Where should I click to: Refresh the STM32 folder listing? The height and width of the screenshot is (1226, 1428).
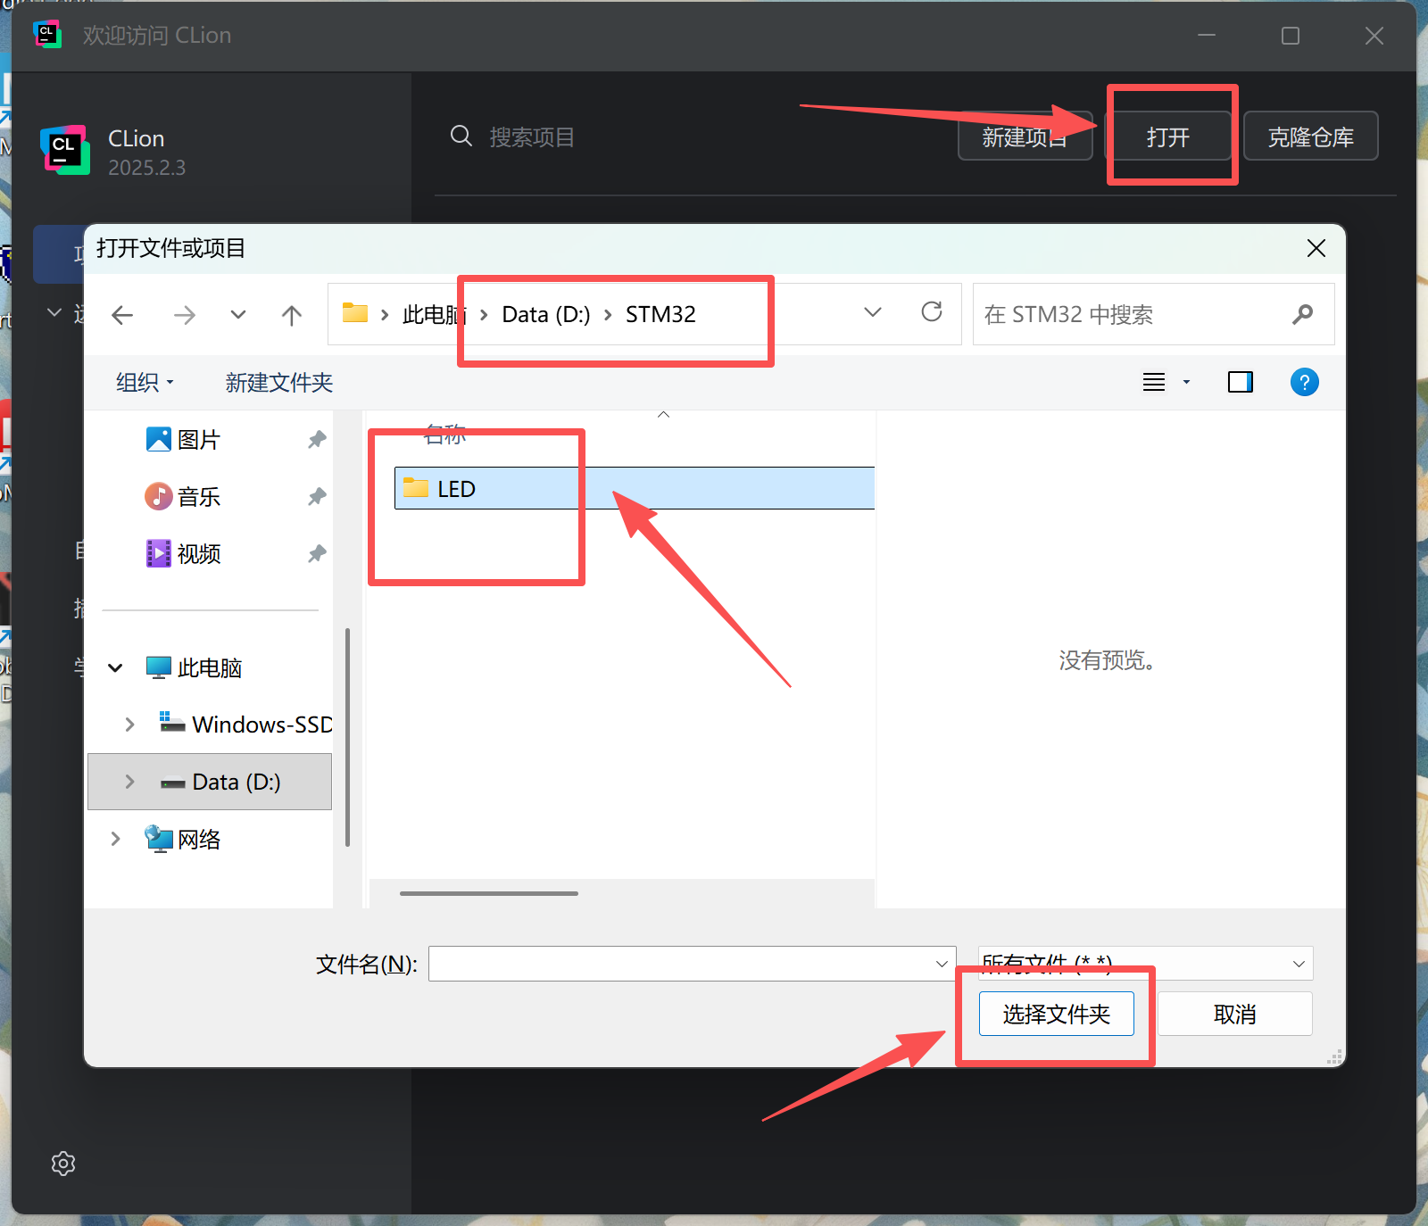[x=932, y=312]
